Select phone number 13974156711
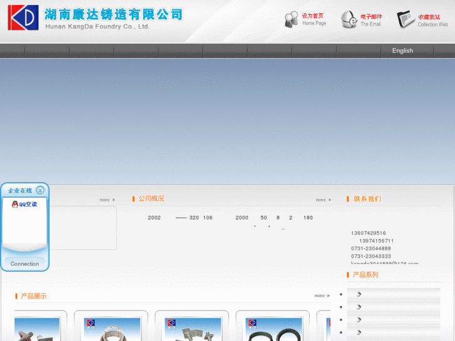The image size is (455, 341). [376, 241]
